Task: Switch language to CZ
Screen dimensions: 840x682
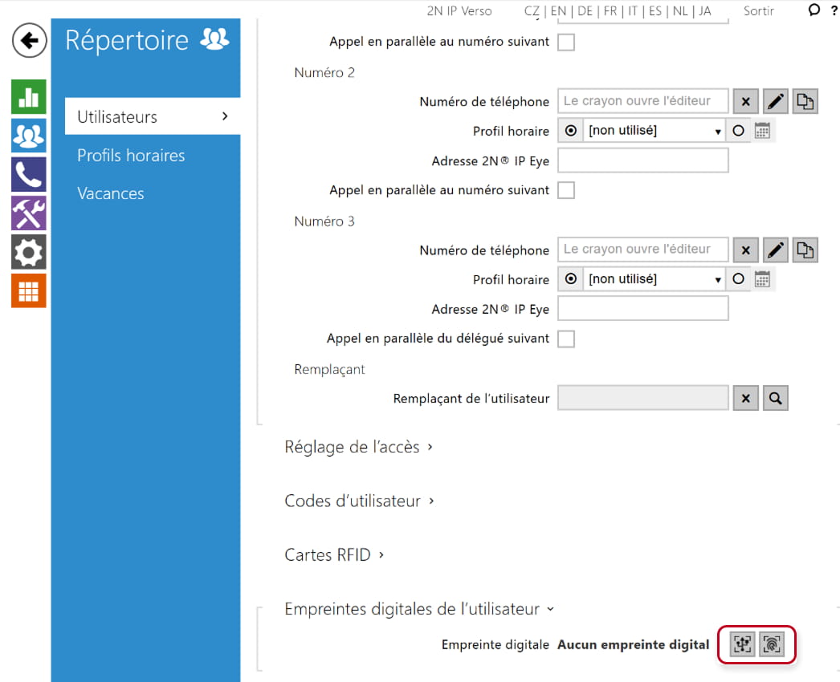Action: coord(532,10)
